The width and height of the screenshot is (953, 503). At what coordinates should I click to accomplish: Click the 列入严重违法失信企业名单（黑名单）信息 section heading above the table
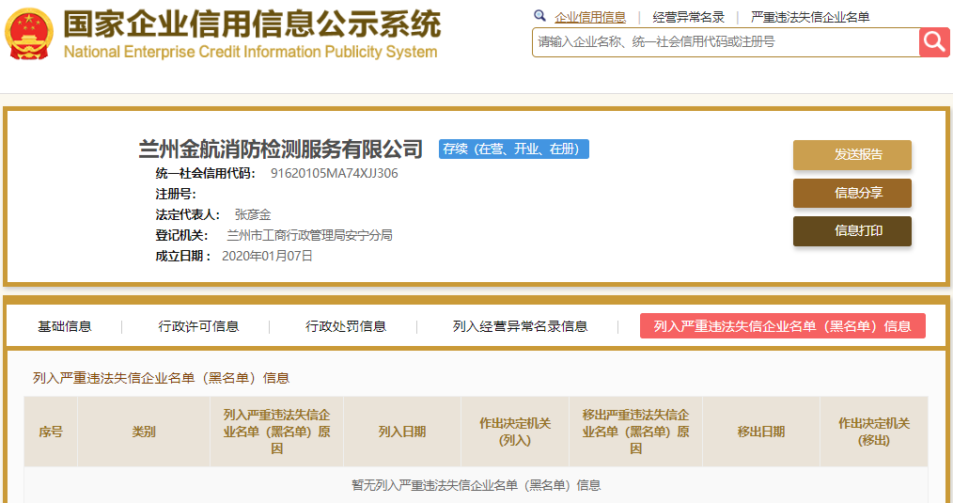point(161,378)
